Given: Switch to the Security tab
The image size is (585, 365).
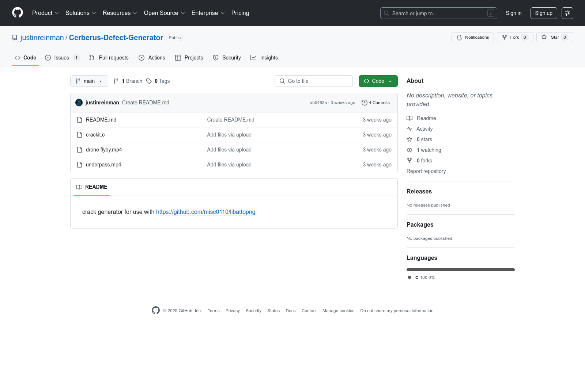Looking at the screenshot, I should tap(227, 58).
